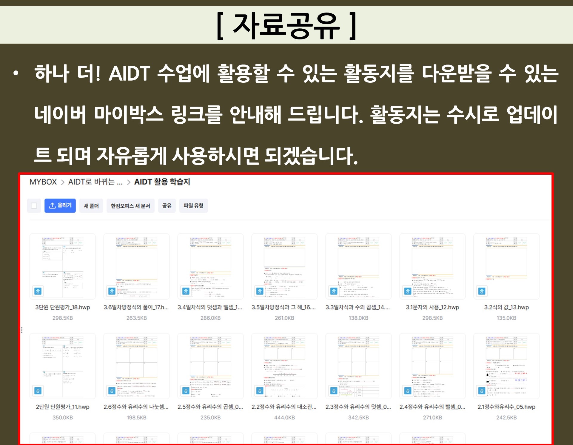This screenshot has height=445, width=573.
Task: Click the three-dot handle on the left edge
Action: 22,330
